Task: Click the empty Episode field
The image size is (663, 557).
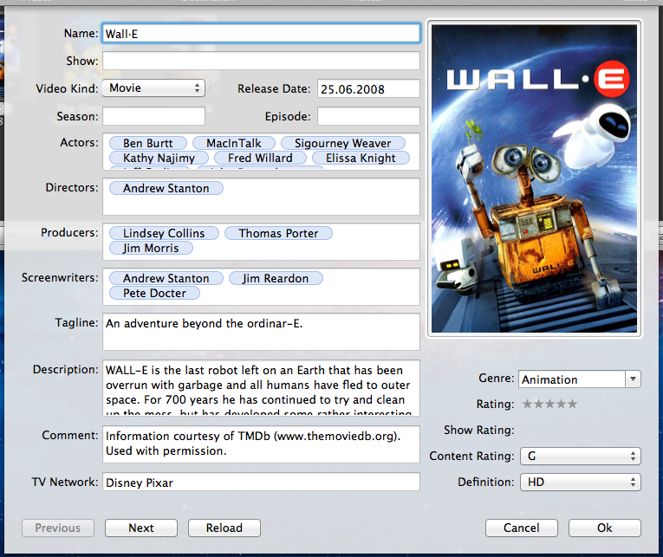Action: 368,116
